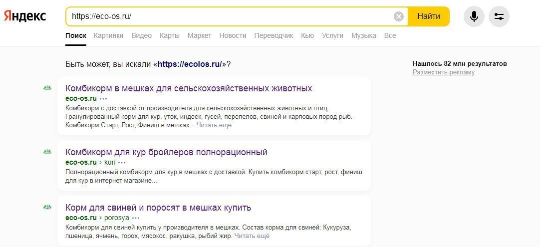Select the Поиск tab
Screen dimensions: 540x247
click(76, 35)
